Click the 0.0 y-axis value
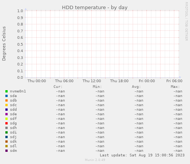 pyautogui.click(x=20, y=78)
